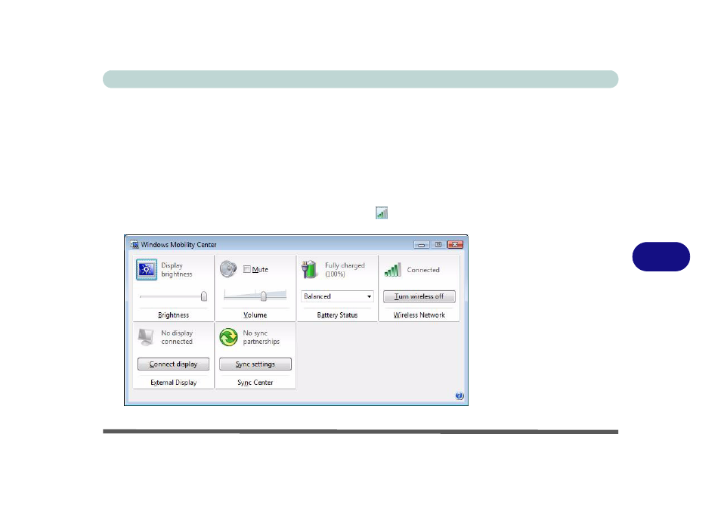This screenshot has width=721, height=508.
Task: Open Mobility Center help question mark icon
Action: [x=460, y=396]
